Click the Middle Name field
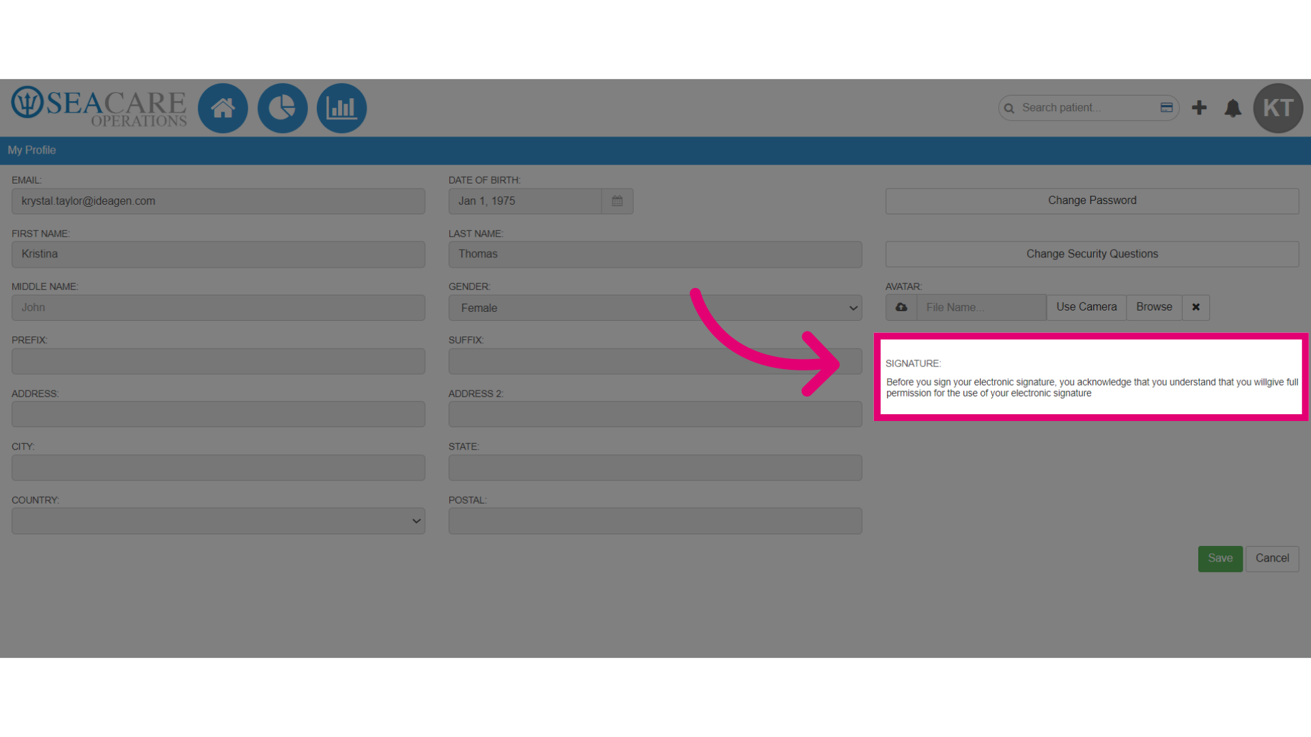 point(218,308)
